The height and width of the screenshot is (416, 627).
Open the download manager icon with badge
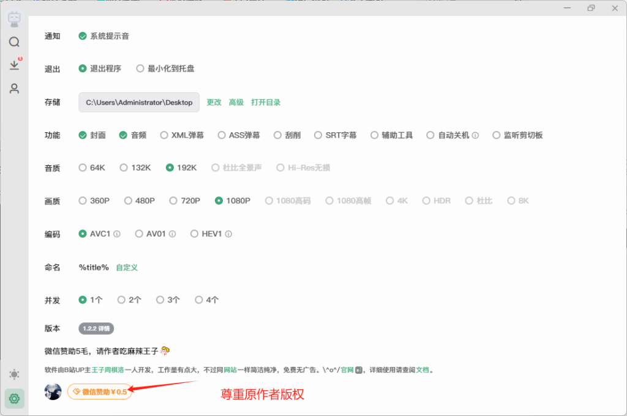14,64
